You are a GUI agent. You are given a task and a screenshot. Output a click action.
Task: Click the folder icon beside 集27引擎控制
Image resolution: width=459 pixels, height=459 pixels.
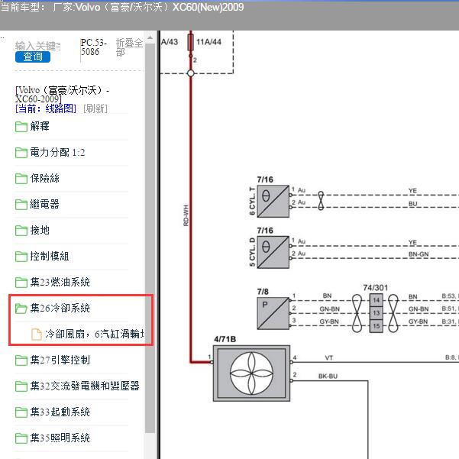pyautogui.click(x=21, y=360)
